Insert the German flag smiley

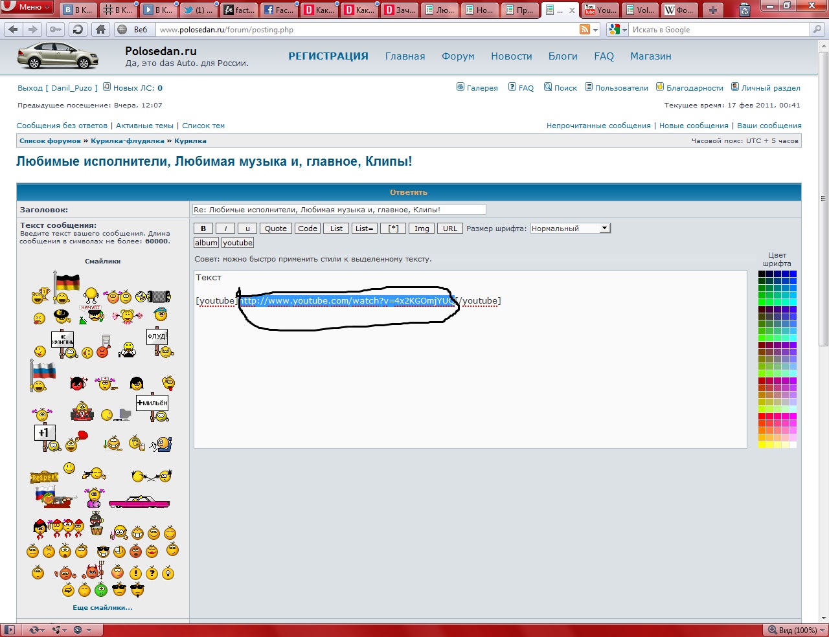click(66, 282)
